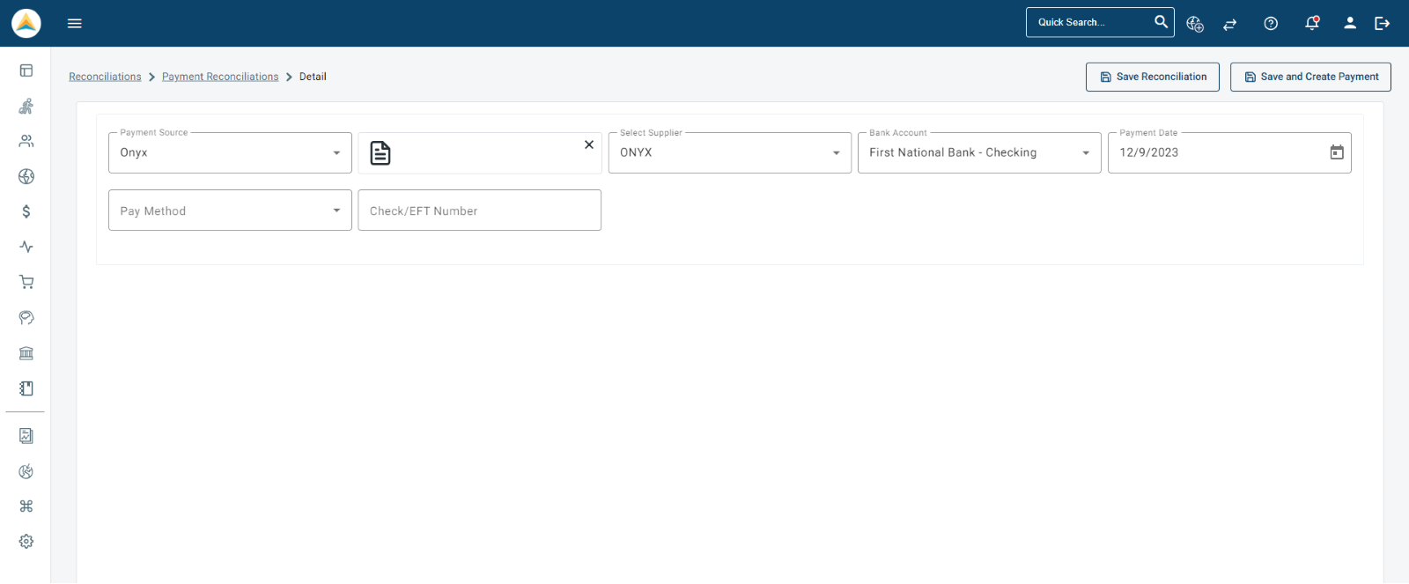
Task: Open help via question mark icon
Action: coord(1271,24)
